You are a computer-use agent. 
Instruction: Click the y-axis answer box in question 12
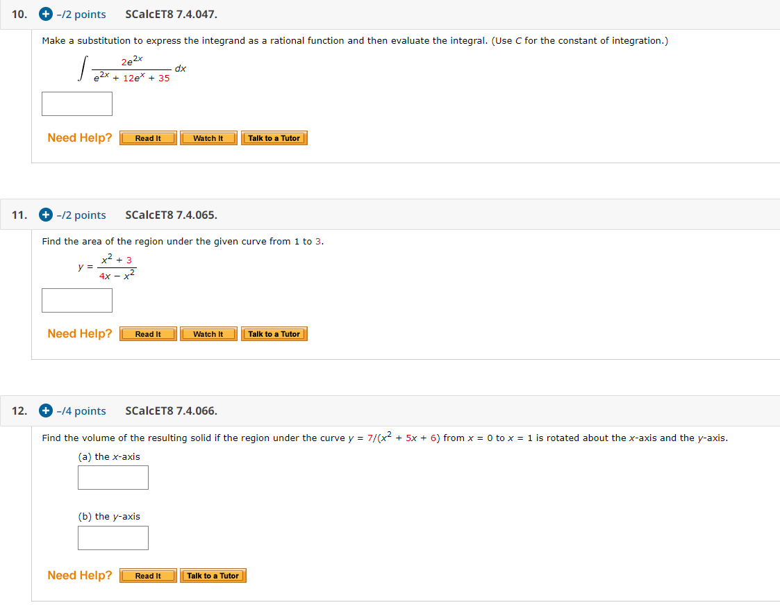(113, 538)
